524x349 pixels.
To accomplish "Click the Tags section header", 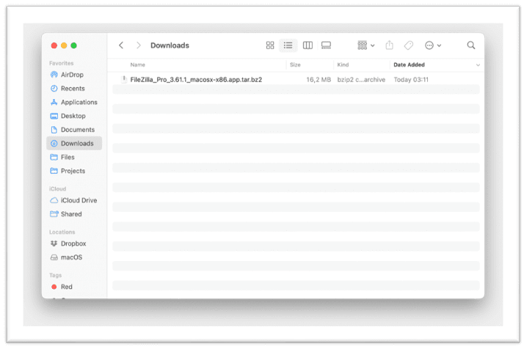I will tap(55, 275).
